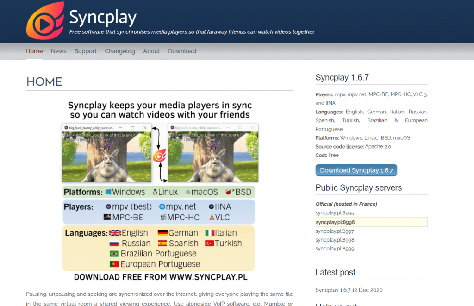Click the 'Cost: Free' line in sidebar
Viewport: 474px width, 306px height.
327,155
